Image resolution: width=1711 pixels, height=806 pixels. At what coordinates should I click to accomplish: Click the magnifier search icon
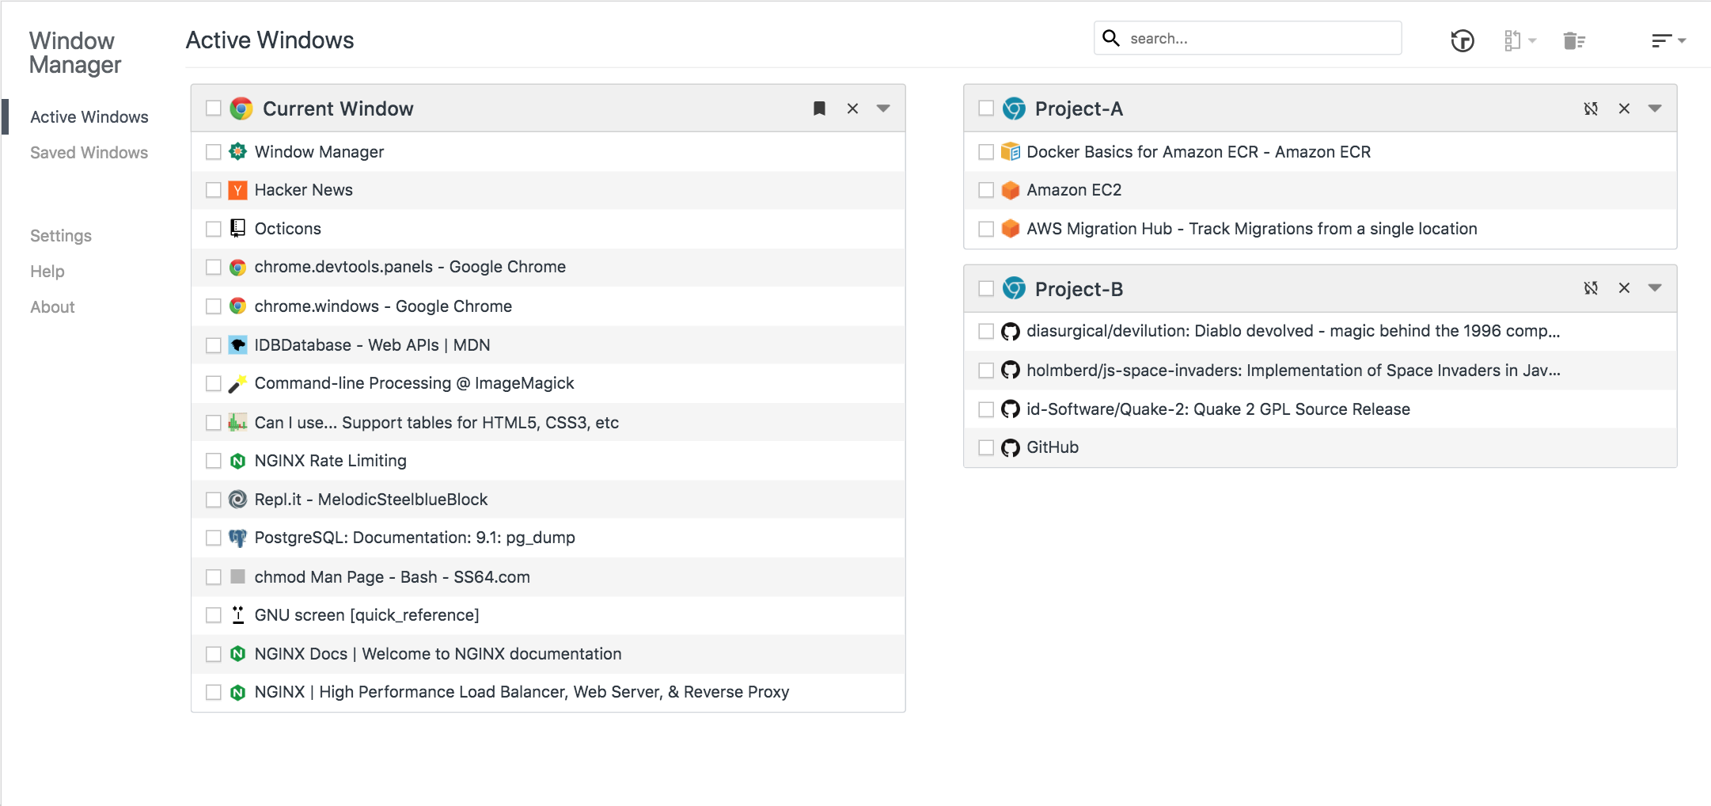click(x=1111, y=38)
